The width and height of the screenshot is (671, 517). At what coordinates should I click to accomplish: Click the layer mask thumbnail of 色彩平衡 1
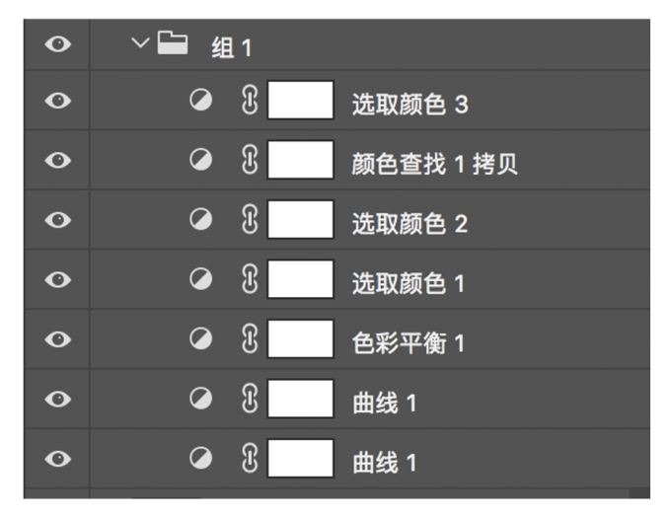(x=300, y=340)
